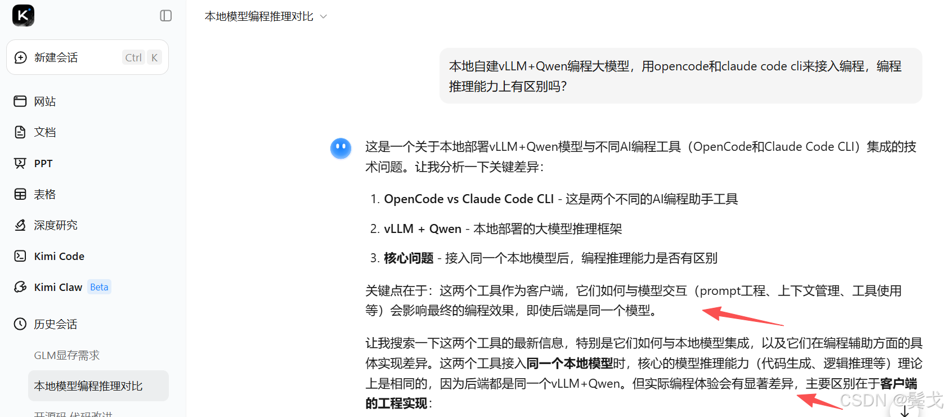
Task: Click the 表格 table grid icon
Action: 20,194
